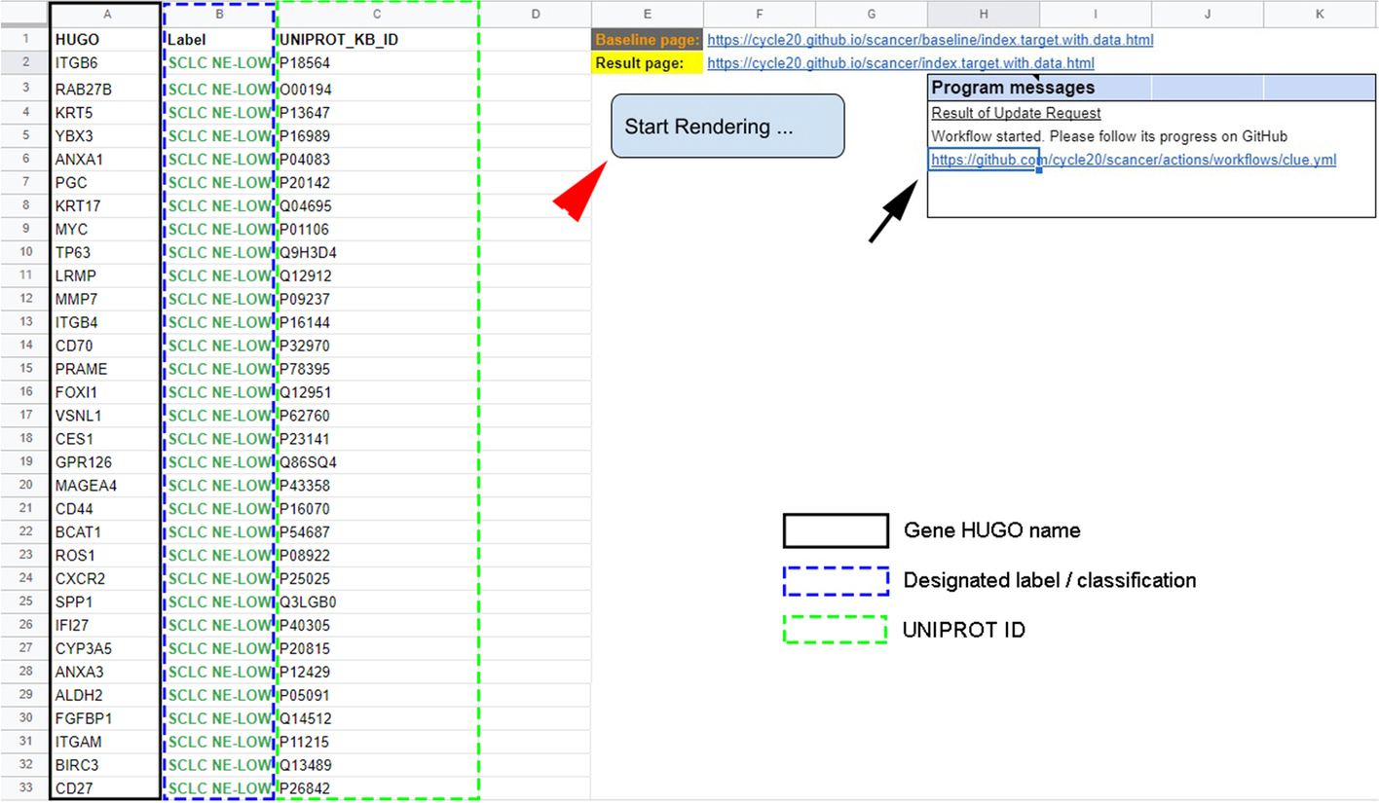Select the row 33 header
Screen dimensions: 1379x803
tap(24, 787)
